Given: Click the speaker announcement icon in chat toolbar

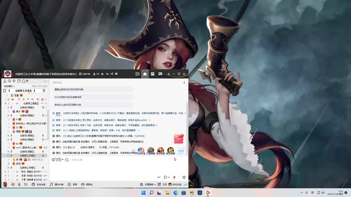Looking at the screenshot, I should point(54,160).
